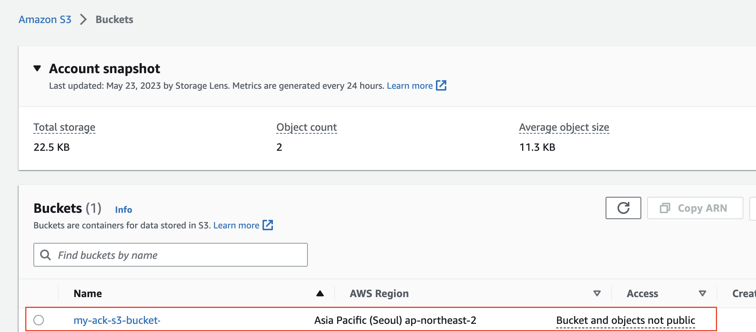
Task: Sort by AWS Region column
Action: click(379, 294)
